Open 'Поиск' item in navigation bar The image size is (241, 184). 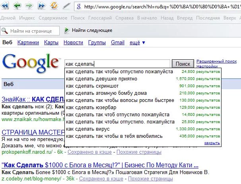tap(78, 18)
